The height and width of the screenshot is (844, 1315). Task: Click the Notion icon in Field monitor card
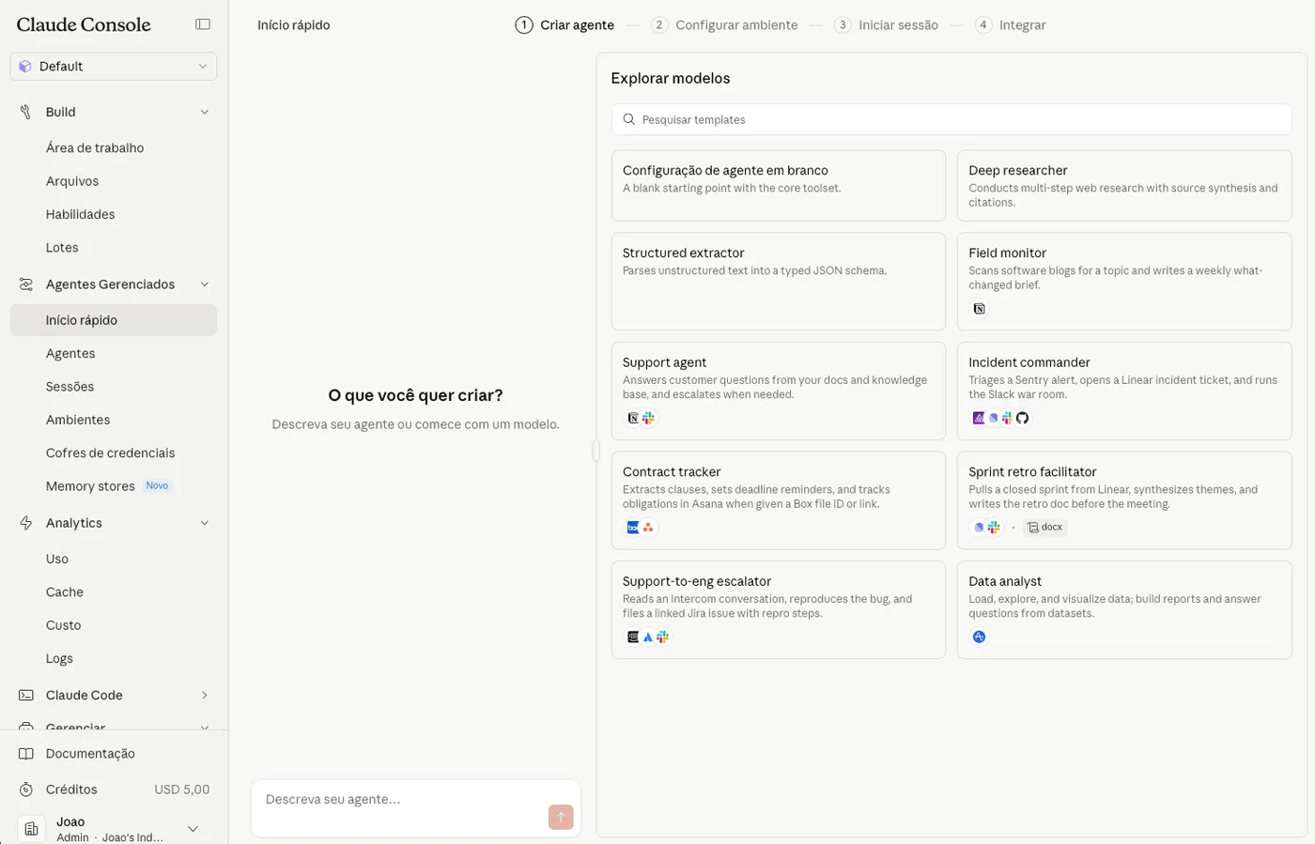pos(979,309)
